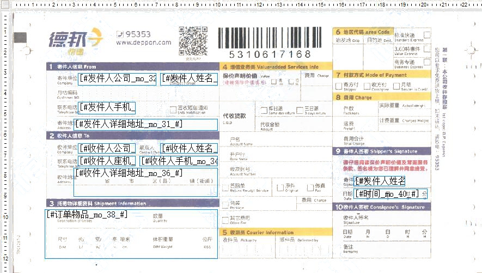
Task: Select the 订单物品_mo_38 order goods field
Action: point(131,234)
